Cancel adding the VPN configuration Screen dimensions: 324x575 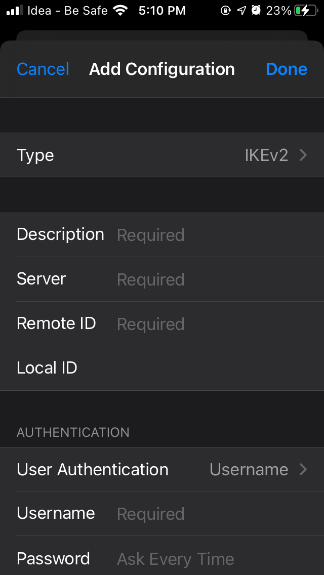pyautogui.click(x=43, y=69)
